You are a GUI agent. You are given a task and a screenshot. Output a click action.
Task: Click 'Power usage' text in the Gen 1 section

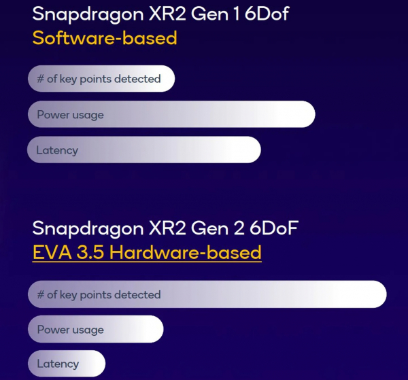70,115
